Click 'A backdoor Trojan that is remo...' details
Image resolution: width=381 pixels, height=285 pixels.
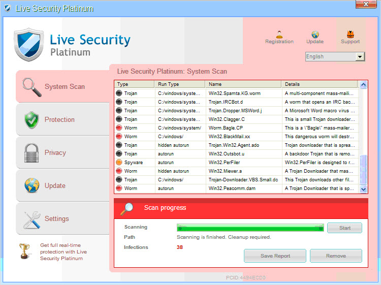320,153
